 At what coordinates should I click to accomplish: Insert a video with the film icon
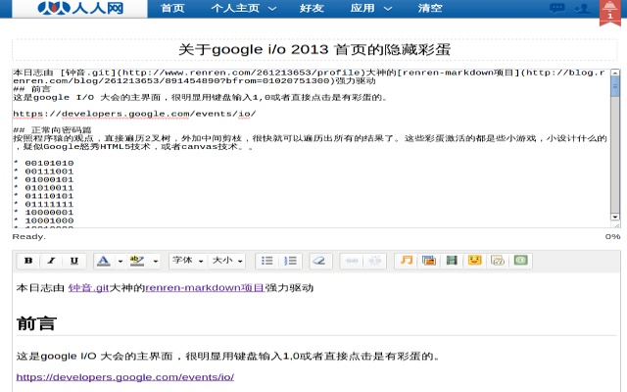tap(452, 261)
